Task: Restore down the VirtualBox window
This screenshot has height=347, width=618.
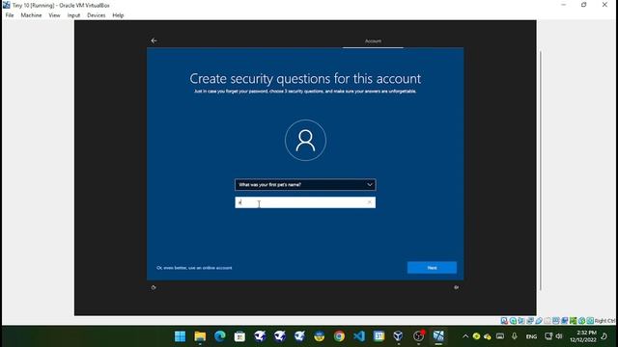Action: [x=583, y=5]
